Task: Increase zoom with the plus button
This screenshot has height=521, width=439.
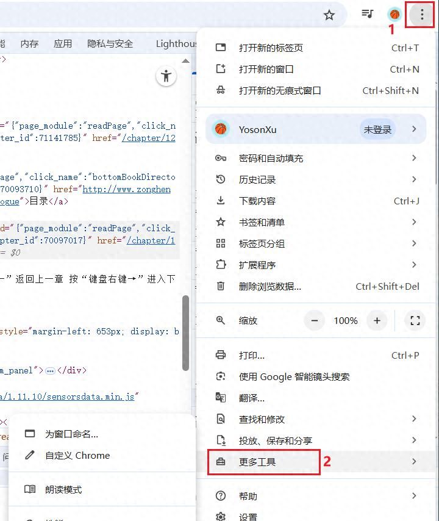Action: point(377,321)
